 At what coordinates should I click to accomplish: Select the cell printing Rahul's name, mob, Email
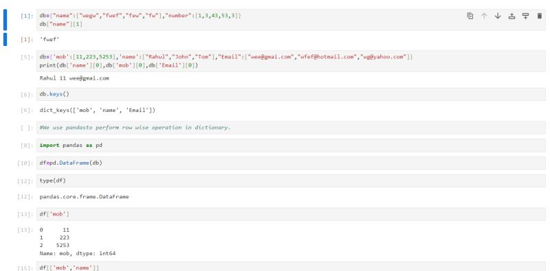click(291, 61)
